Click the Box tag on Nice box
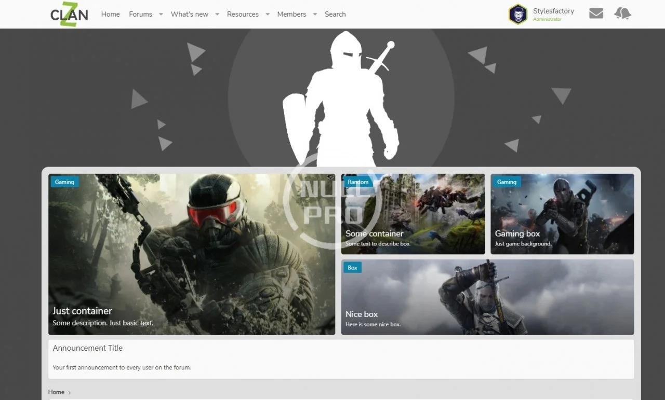The width and height of the screenshot is (665, 400). click(x=352, y=268)
